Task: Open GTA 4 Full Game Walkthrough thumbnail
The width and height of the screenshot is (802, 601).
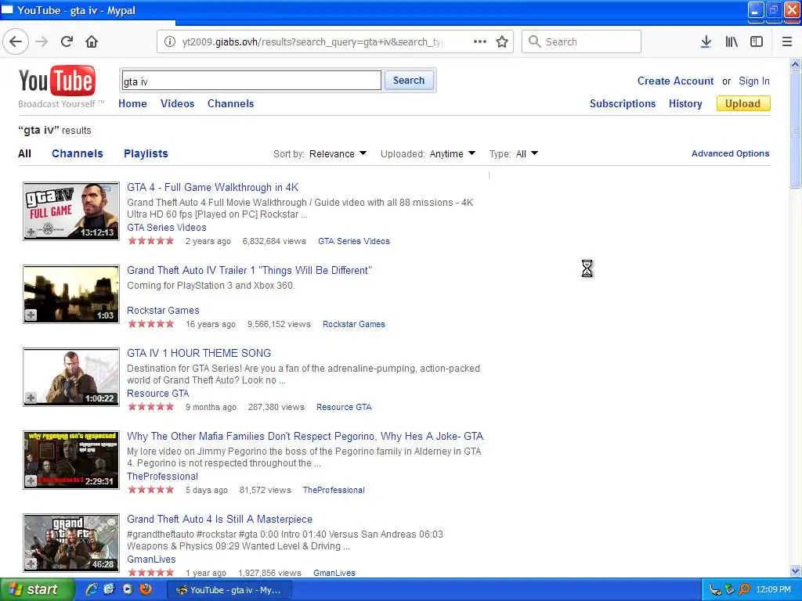Action: coord(71,211)
